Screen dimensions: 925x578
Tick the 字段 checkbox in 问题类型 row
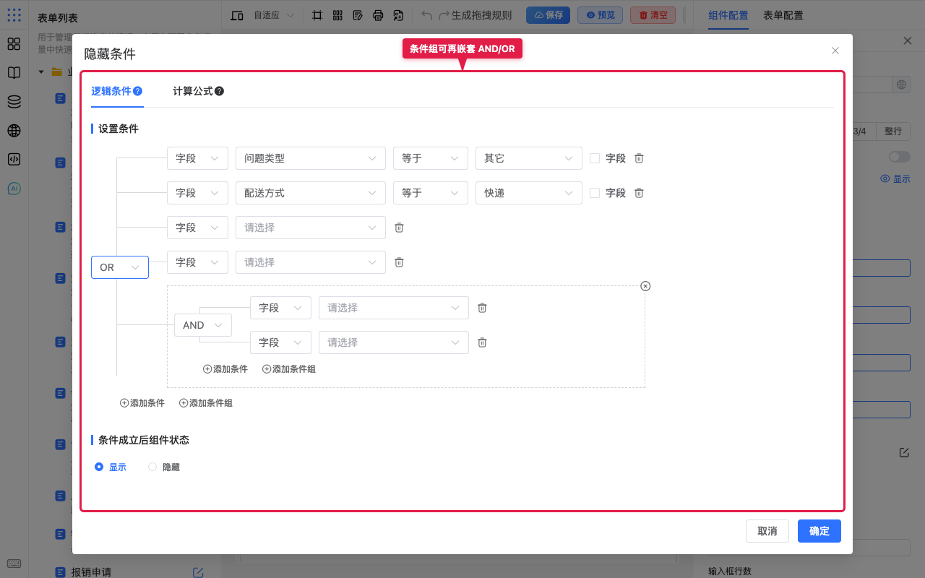pos(595,158)
